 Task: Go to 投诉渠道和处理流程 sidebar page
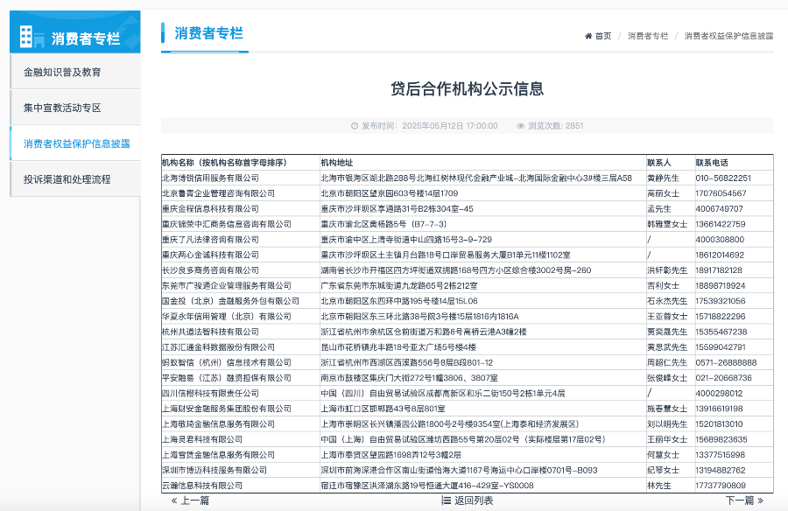tap(67, 179)
